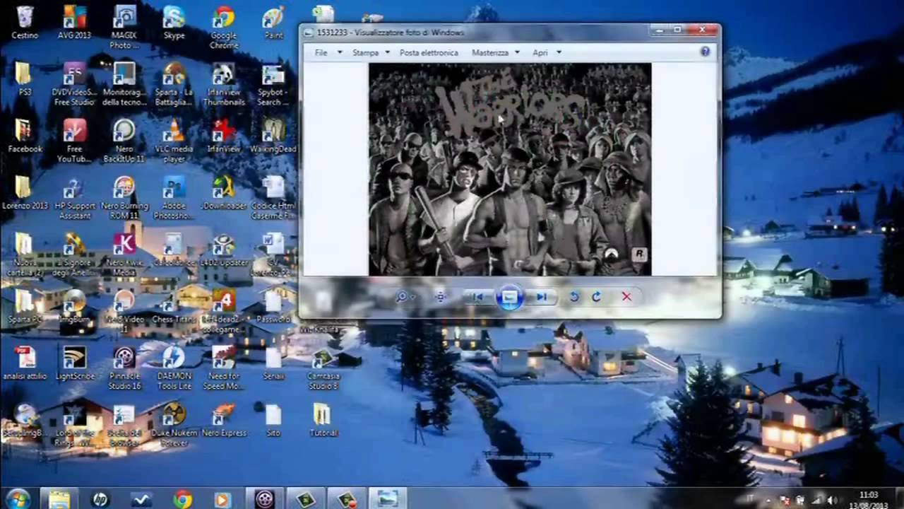Select the Adobe Photoshop desktop shortcut
This screenshot has height=509, width=904.
174,198
